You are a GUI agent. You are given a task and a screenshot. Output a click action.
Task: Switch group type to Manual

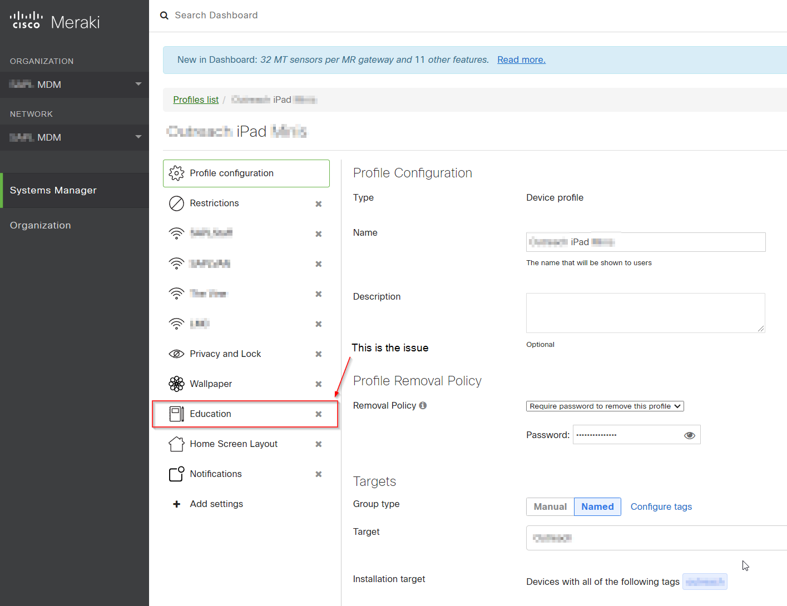pyautogui.click(x=550, y=506)
